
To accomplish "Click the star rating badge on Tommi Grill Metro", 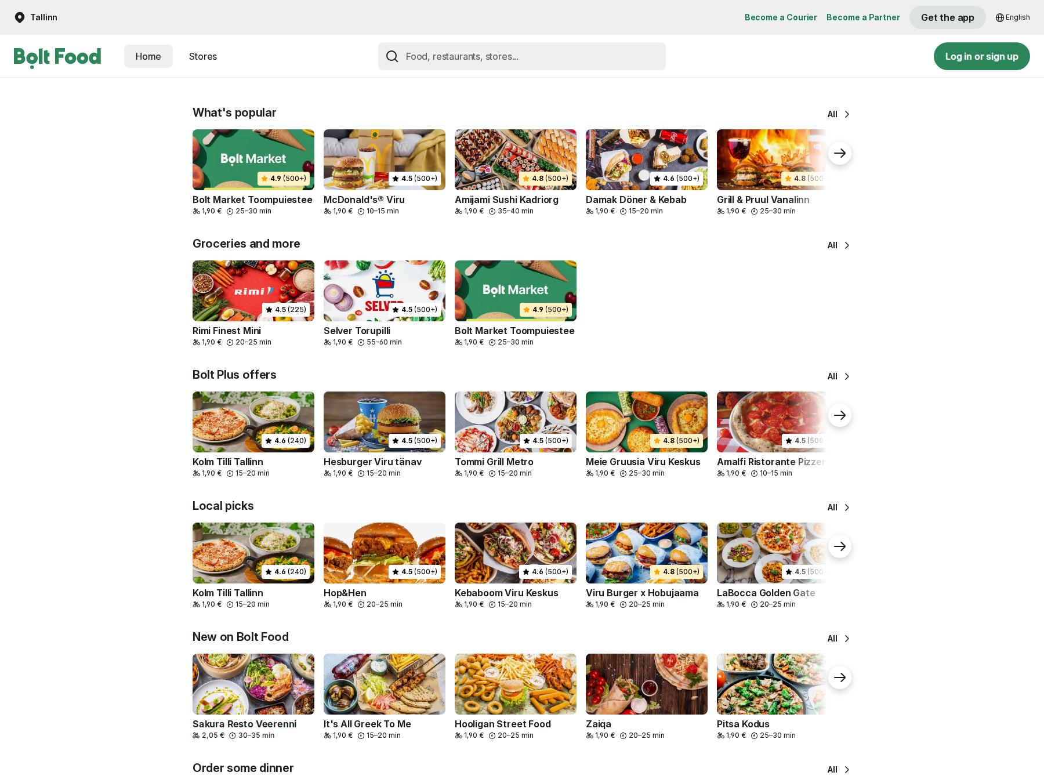I will pos(546,441).
